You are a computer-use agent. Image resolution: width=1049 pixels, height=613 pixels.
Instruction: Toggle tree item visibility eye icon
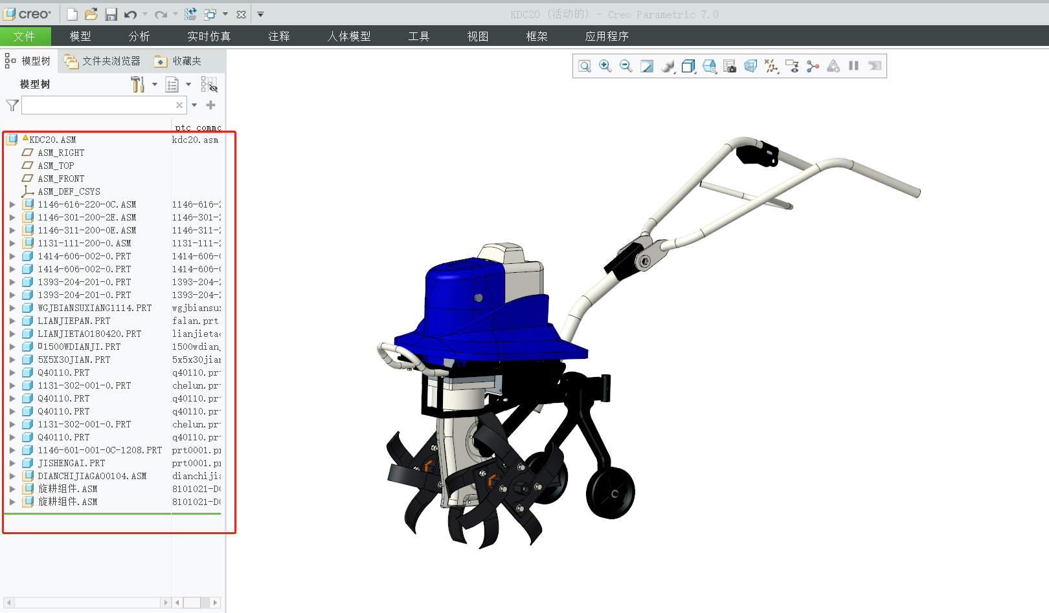[209, 85]
